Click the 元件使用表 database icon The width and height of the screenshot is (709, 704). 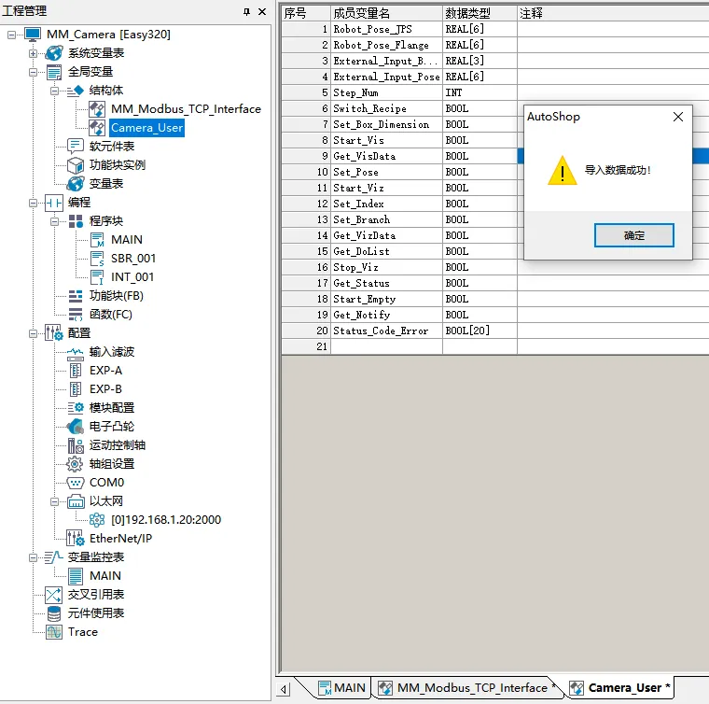point(54,613)
